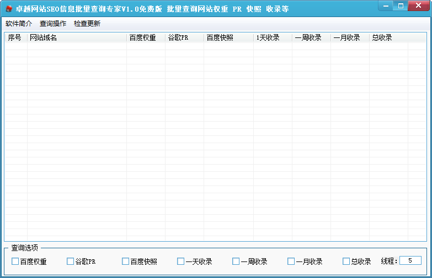Tick the 总收录 checkbox
Screen dimensions: 432x278
346,261
